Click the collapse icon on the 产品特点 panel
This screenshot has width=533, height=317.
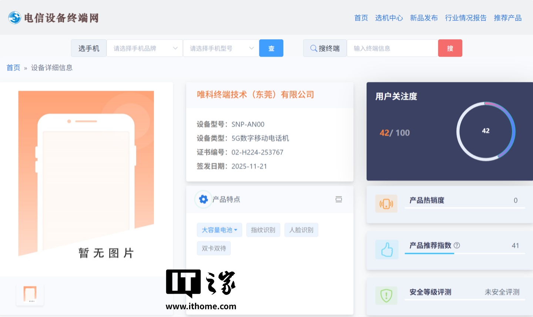point(339,199)
